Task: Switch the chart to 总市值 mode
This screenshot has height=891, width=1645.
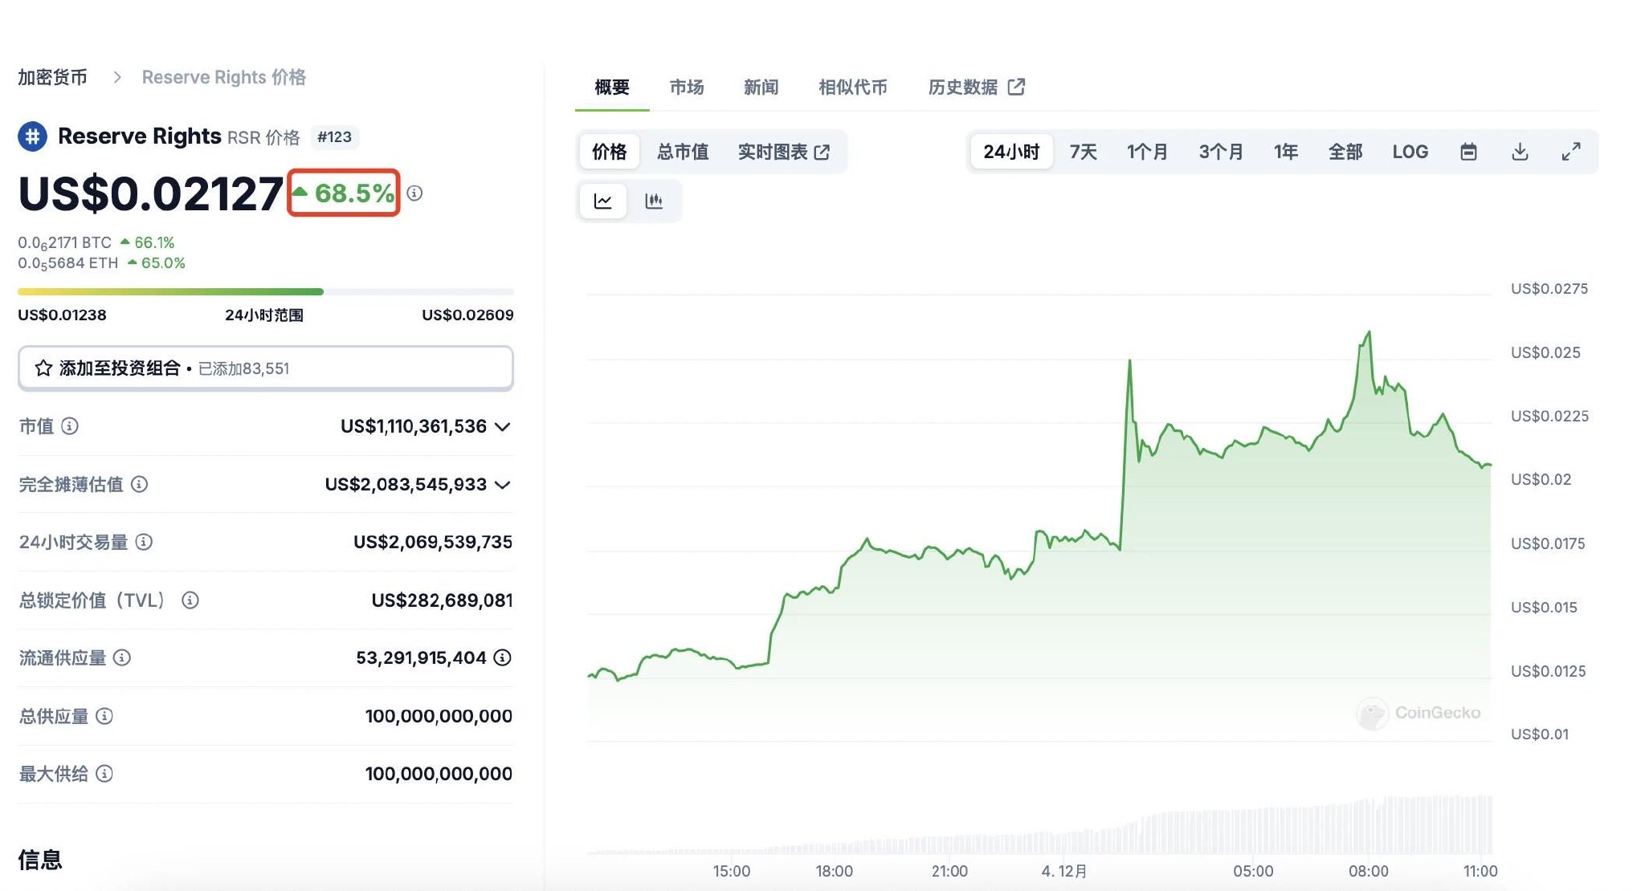Action: (682, 151)
